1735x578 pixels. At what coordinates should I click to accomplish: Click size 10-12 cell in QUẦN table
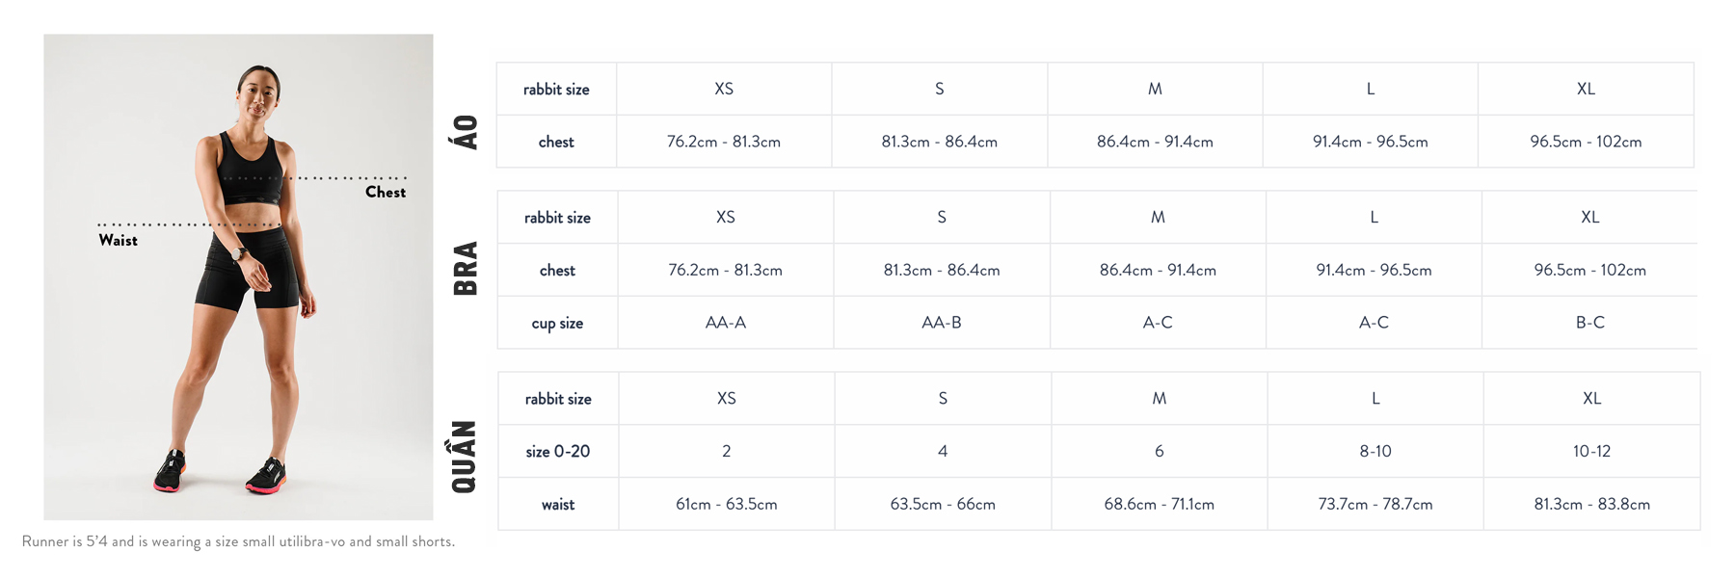(x=1592, y=451)
